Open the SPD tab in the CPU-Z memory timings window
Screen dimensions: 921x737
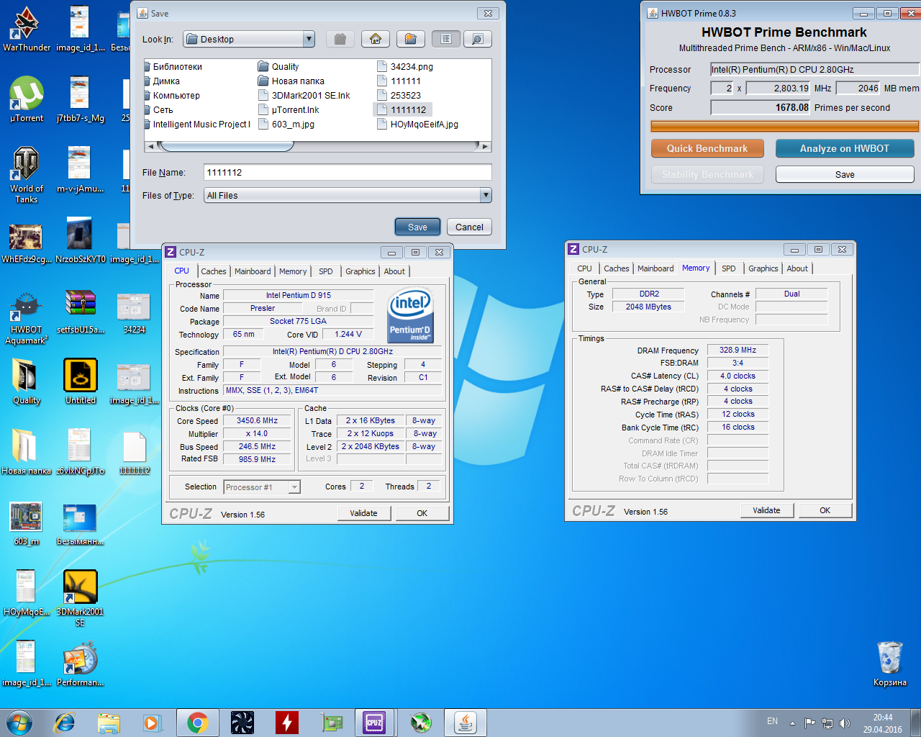(729, 268)
